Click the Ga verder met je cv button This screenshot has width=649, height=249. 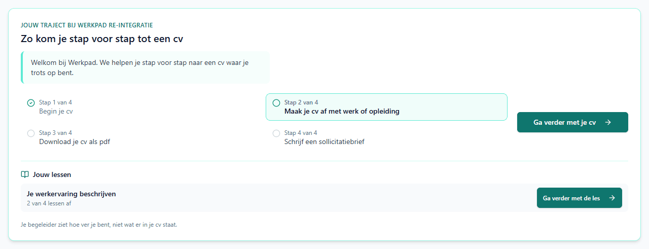coord(572,122)
